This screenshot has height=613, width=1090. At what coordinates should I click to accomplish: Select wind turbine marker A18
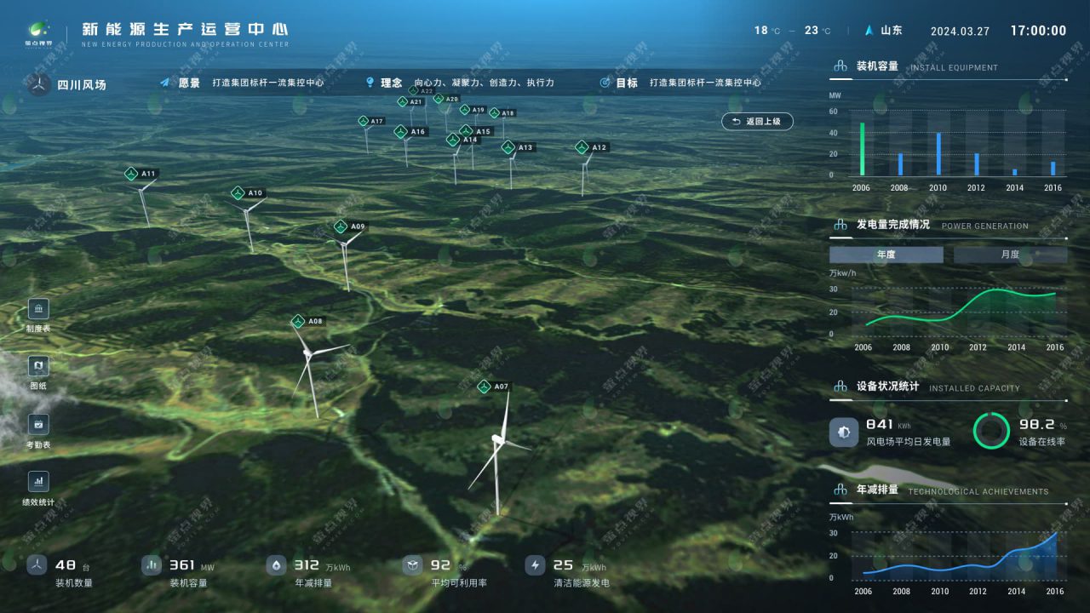(x=502, y=112)
